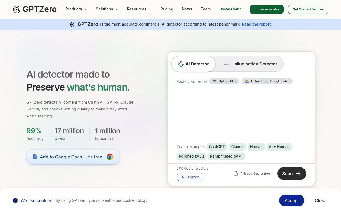Open the Products menu
This screenshot has width=341, height=213.
pos(76,9)
